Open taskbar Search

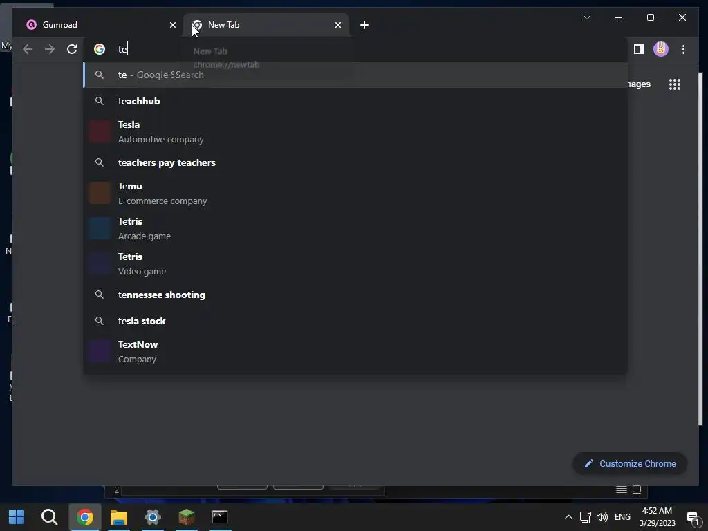tap(49, 517)
